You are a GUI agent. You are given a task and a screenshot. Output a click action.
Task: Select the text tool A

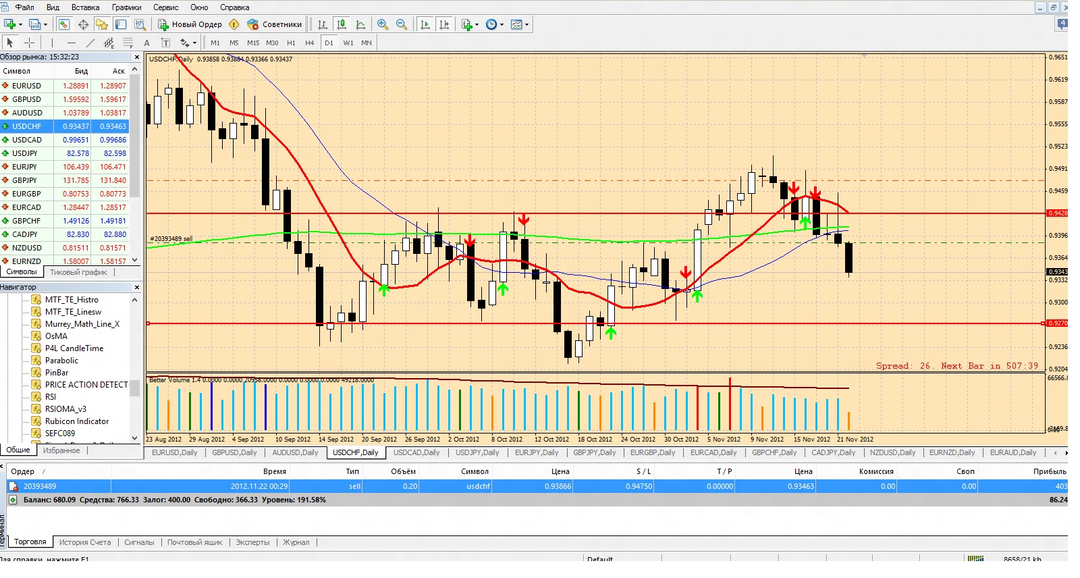(146, 43)
